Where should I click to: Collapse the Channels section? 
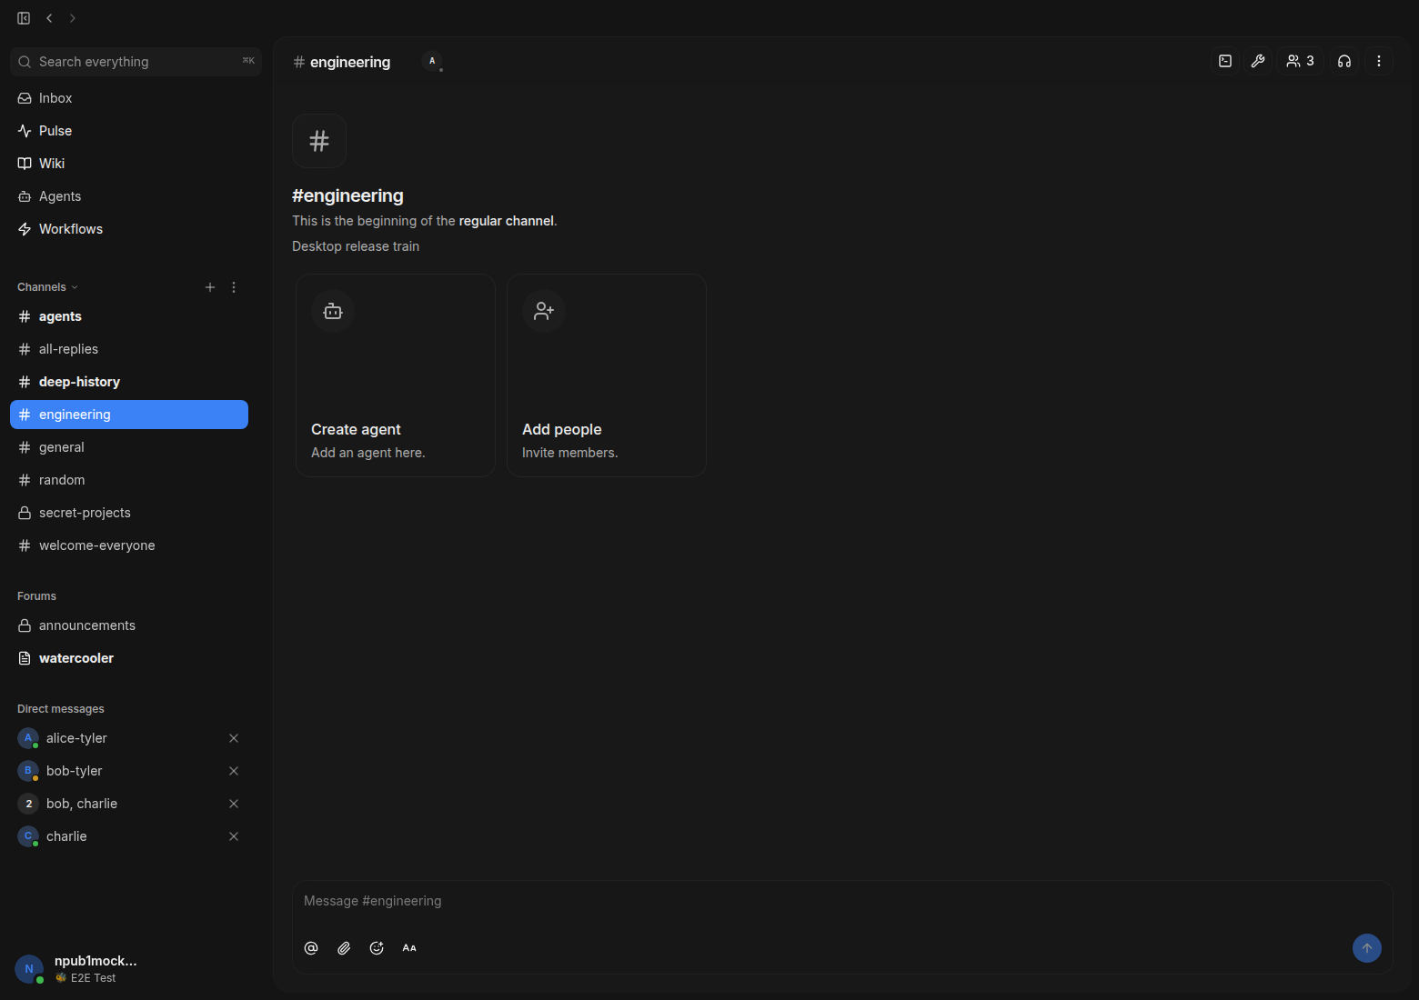tap(47, 287)
